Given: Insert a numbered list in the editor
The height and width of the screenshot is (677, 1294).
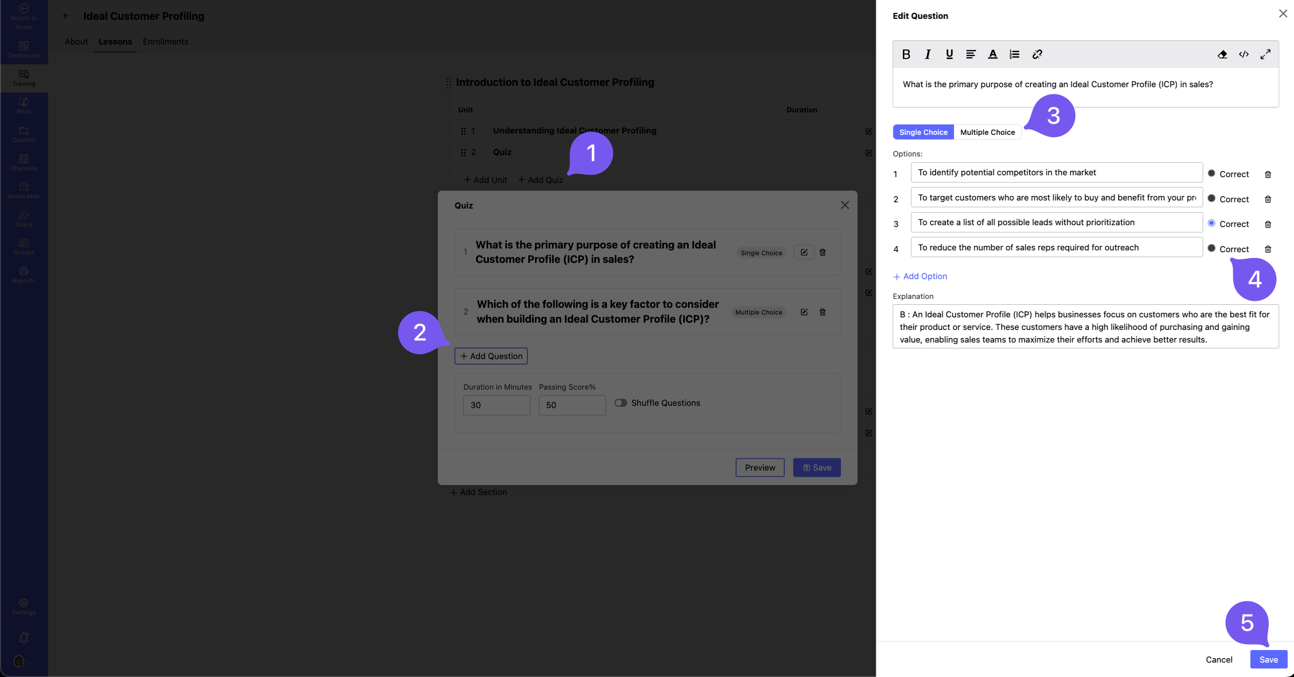Looking at the screenshot, I should pos(1014,54).
